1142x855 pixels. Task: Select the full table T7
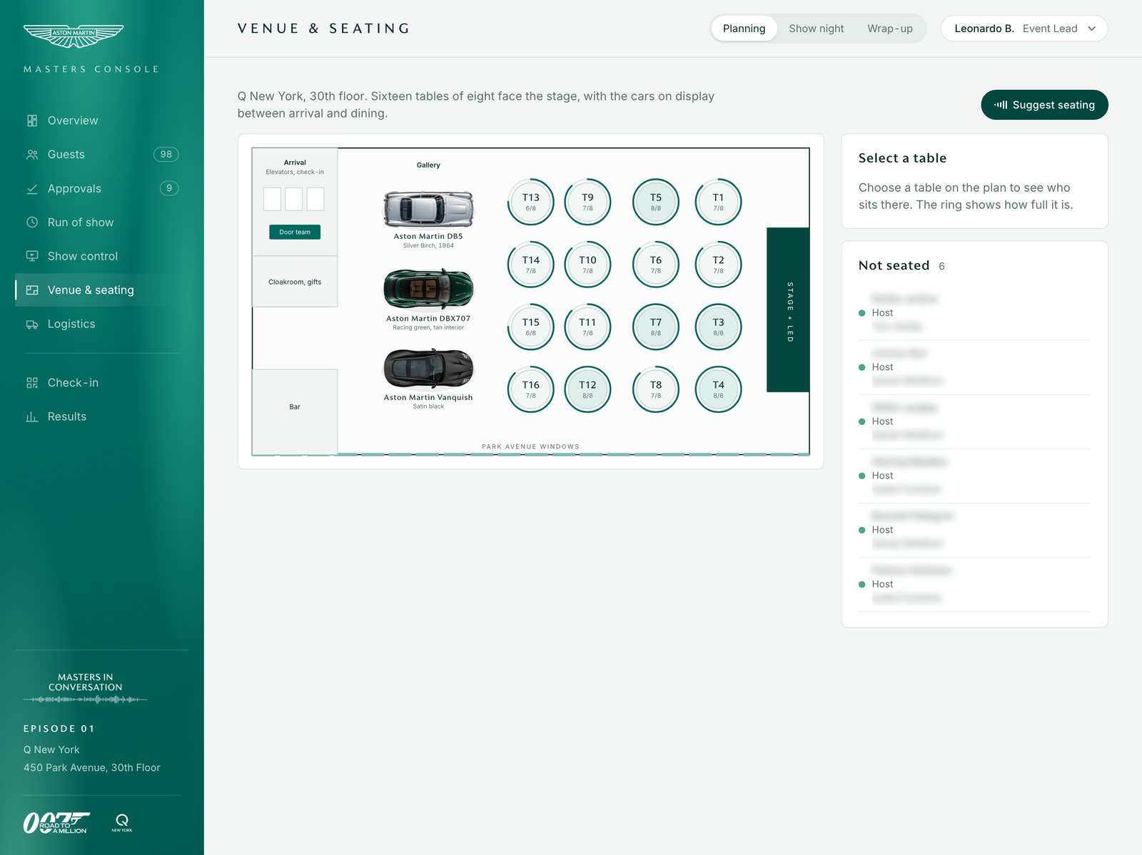655,327
